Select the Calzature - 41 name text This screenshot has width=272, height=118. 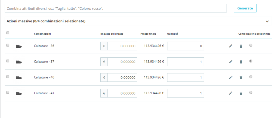(44, 93)
